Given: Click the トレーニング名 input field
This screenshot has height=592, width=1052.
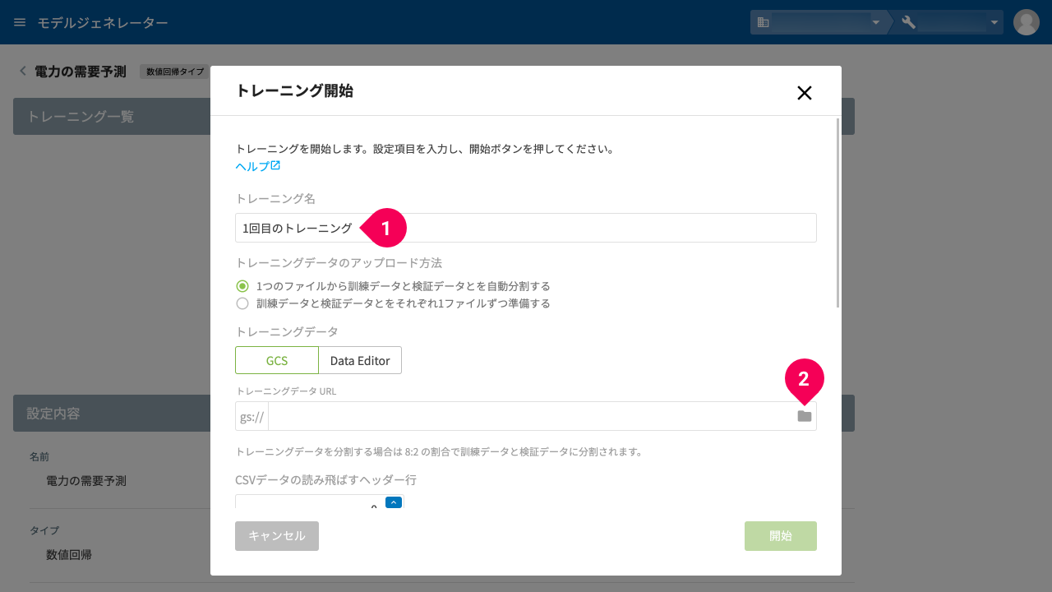Looking at the screenshot, I should coord(526,228).
